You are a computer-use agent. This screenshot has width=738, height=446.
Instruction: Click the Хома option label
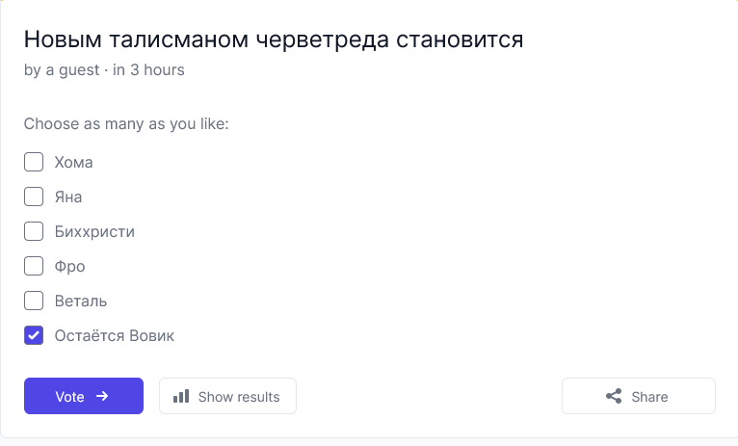(x=73, y=162)
